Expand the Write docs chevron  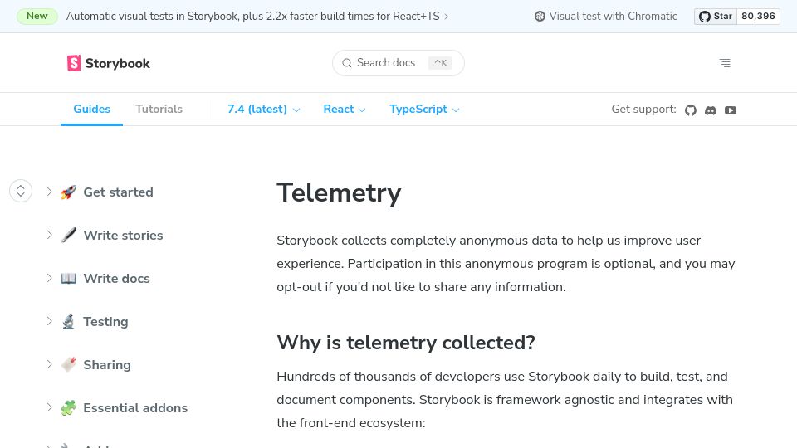[49, 278]
